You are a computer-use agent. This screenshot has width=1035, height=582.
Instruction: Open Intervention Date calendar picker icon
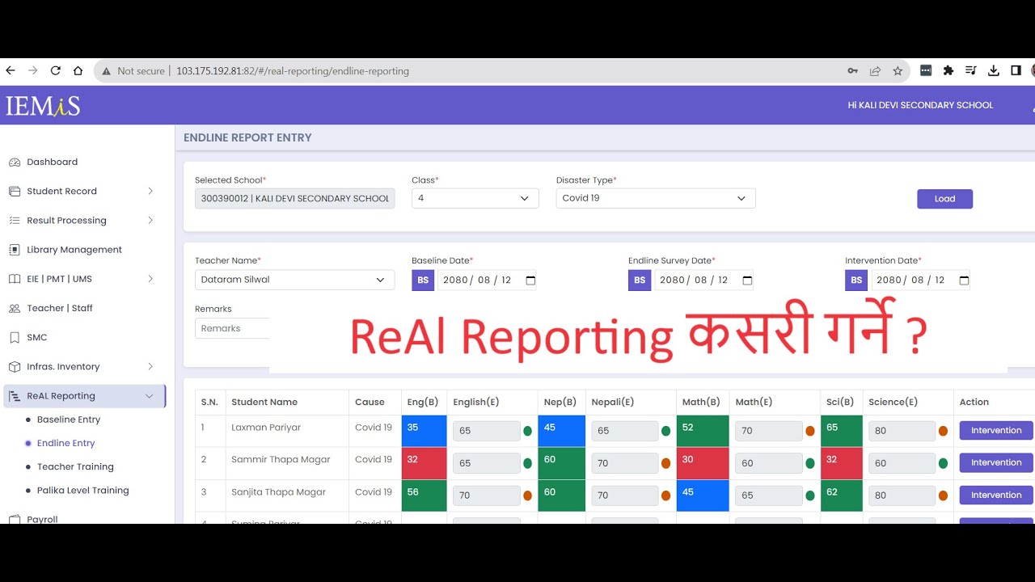[x=964, y=280]
